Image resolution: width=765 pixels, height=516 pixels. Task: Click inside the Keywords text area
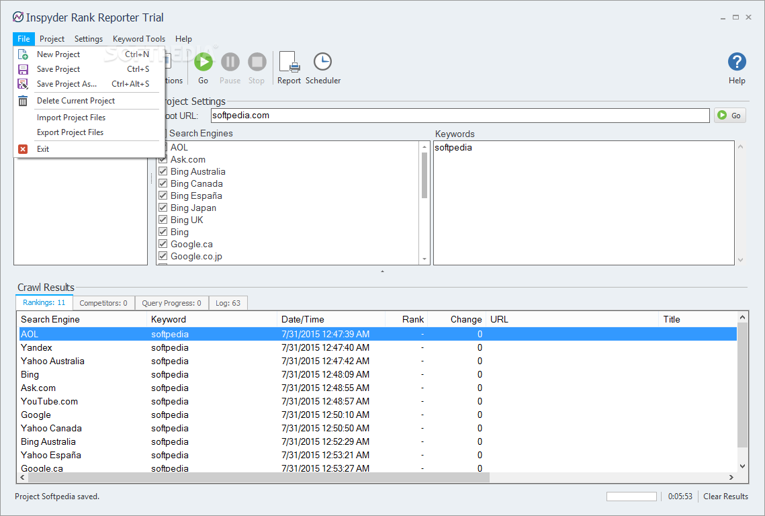(x=584, y=203)
